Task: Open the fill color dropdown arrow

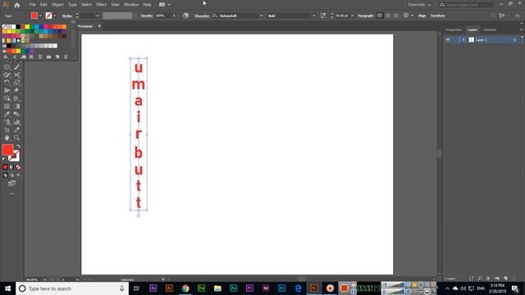Action: click(x=40, y=16)
